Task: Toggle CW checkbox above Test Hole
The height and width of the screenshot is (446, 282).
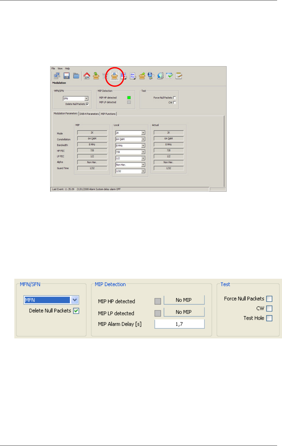Action: pyautogui.click(x=269, y=308)
